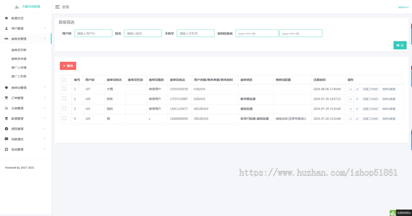The height and width of the screenshot is (216, 412).
Task: Click the truck icon beside 接单员管理
Action: 7,38
